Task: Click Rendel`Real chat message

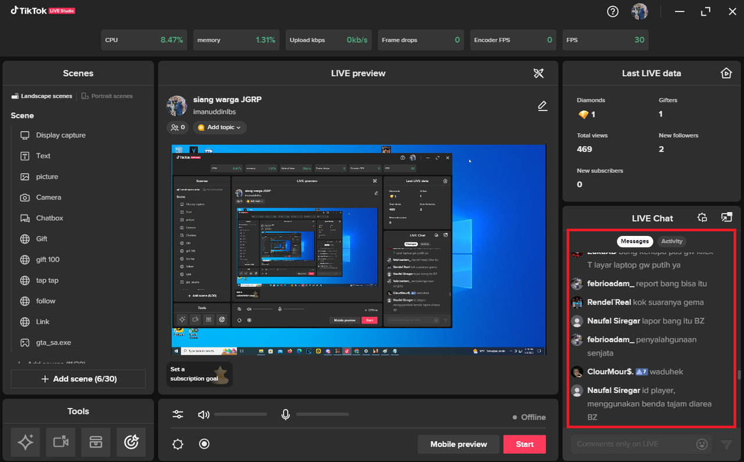Action: 637,302
